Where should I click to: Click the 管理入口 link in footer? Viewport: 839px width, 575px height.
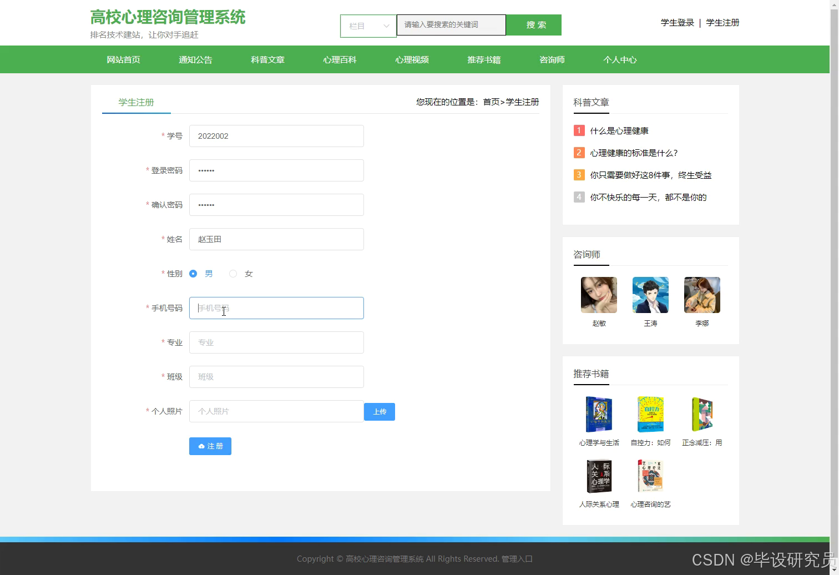coord(517,559)
